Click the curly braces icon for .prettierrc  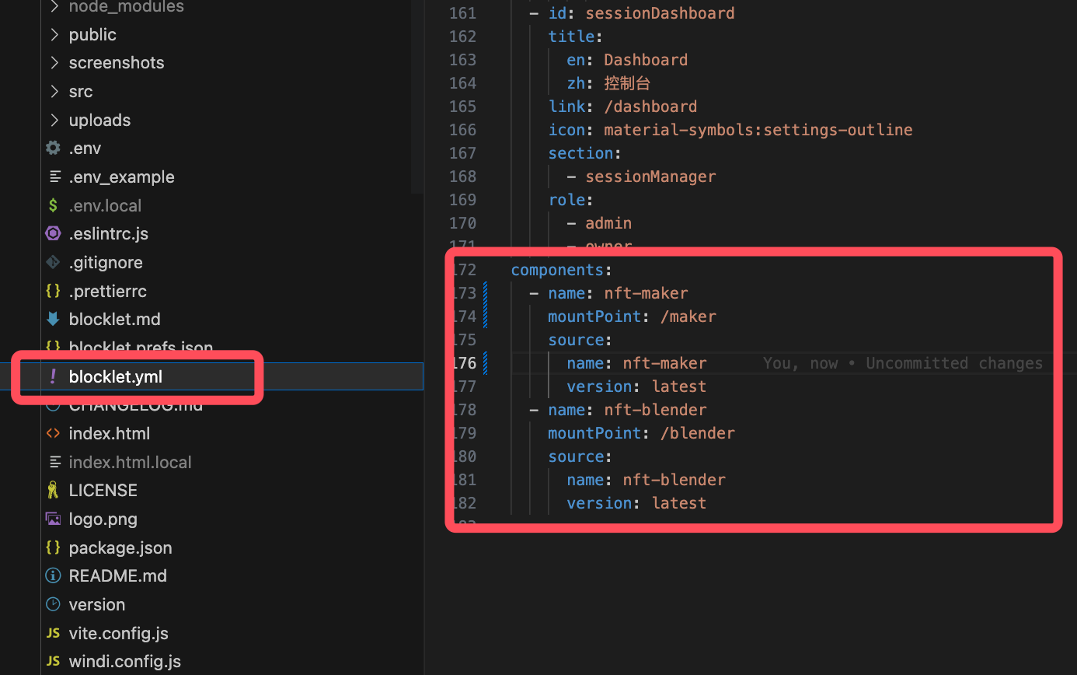click(53, 291)
